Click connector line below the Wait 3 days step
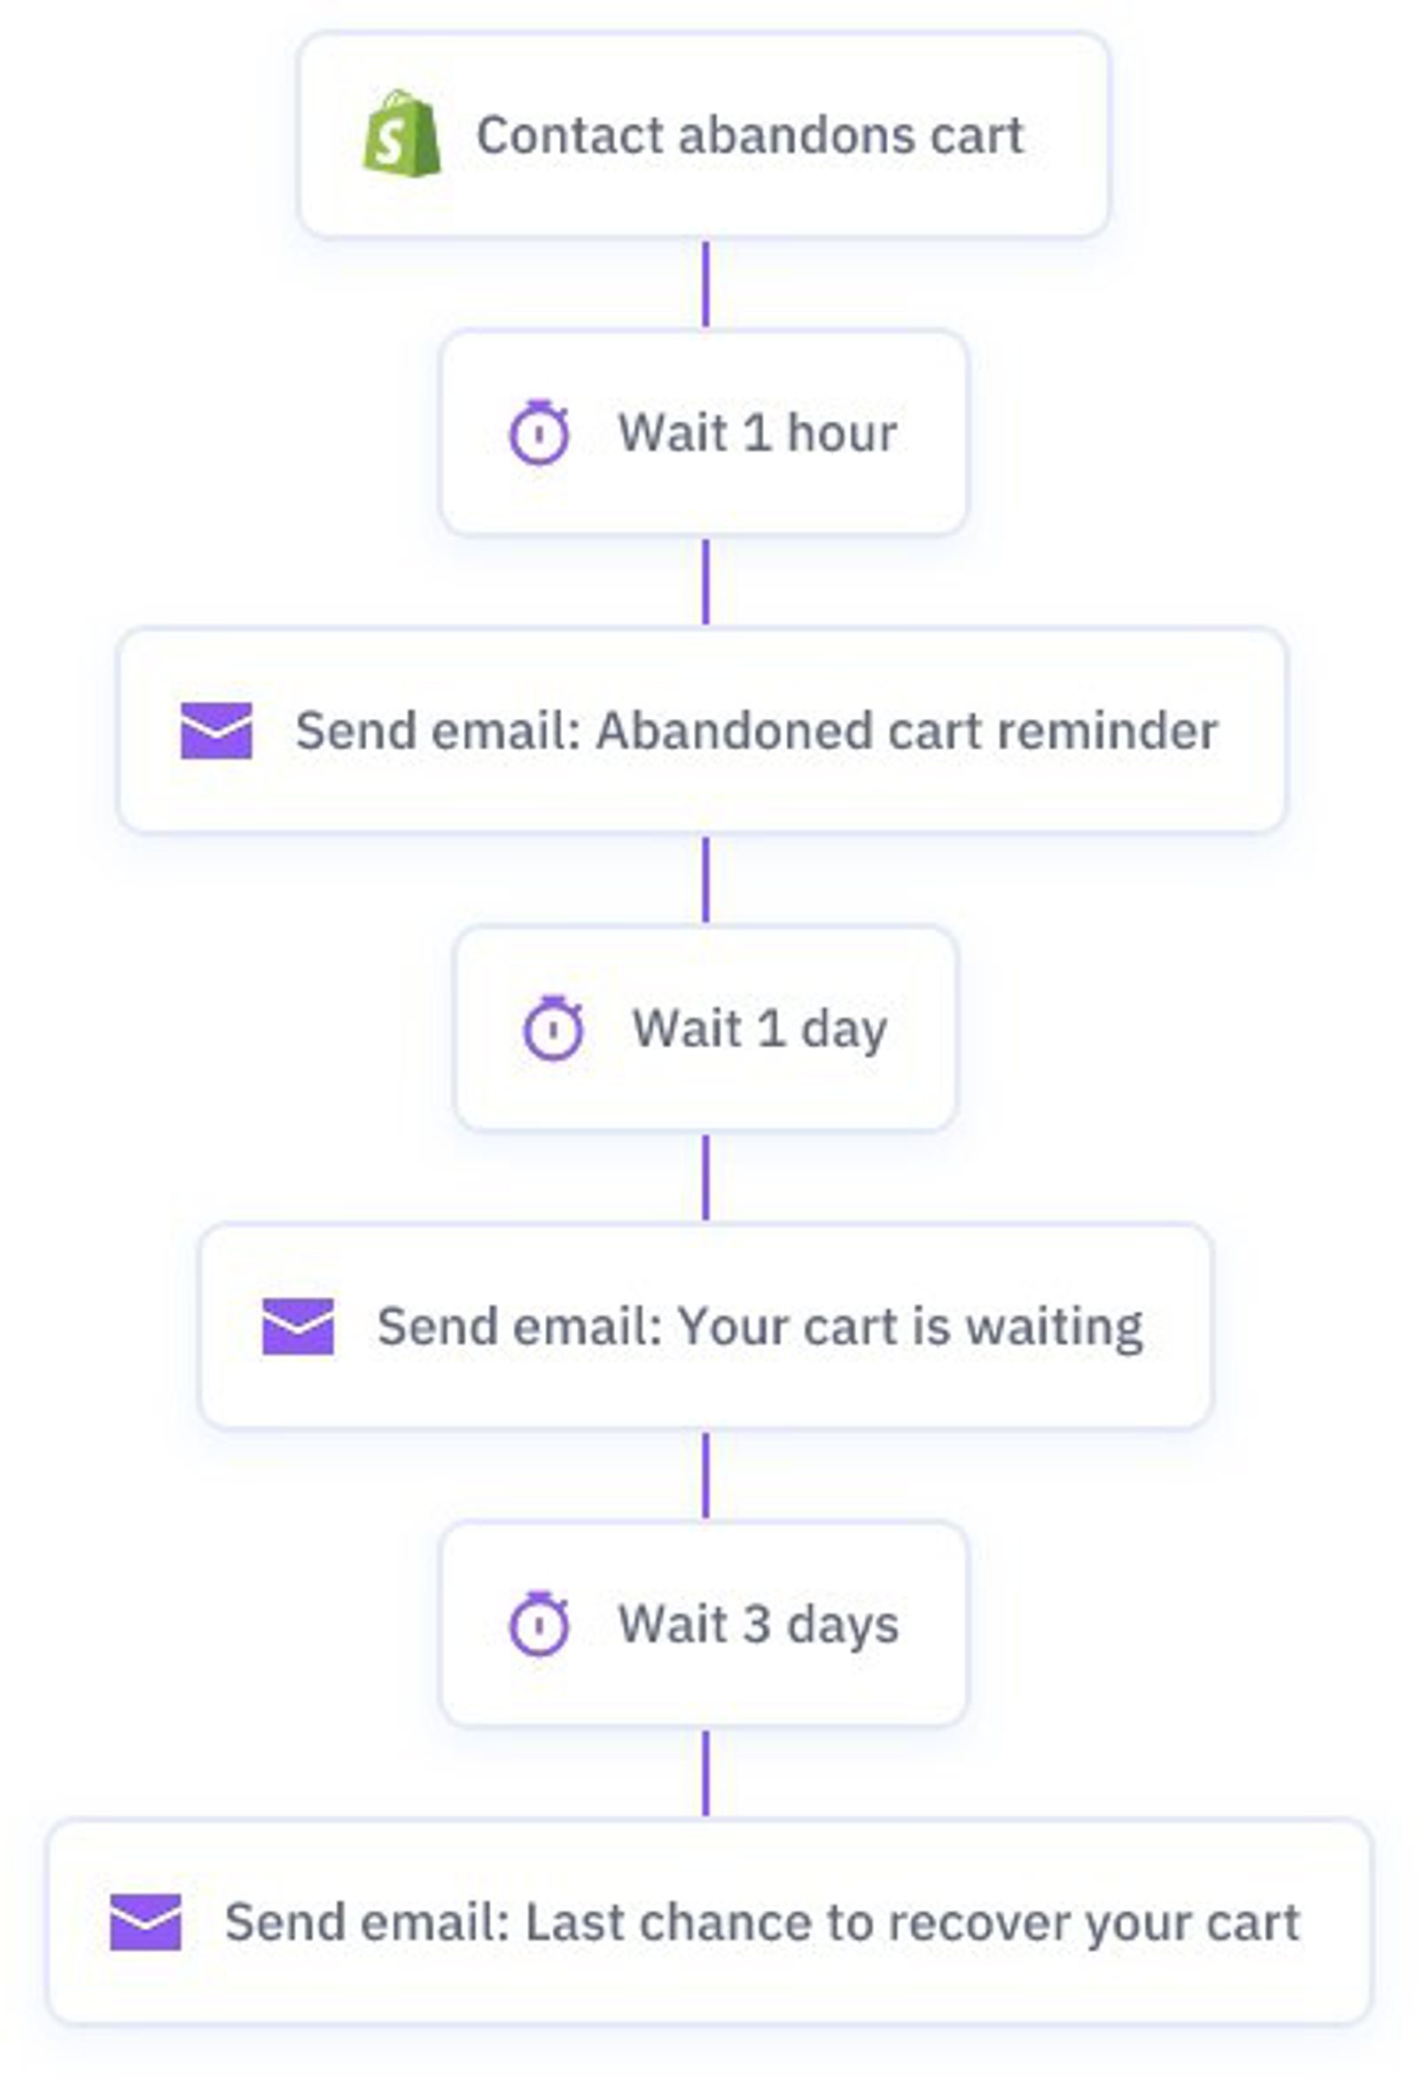Image resolution: width=1418 pixels, height=2085 pixels. click(x=705, y=1774)
